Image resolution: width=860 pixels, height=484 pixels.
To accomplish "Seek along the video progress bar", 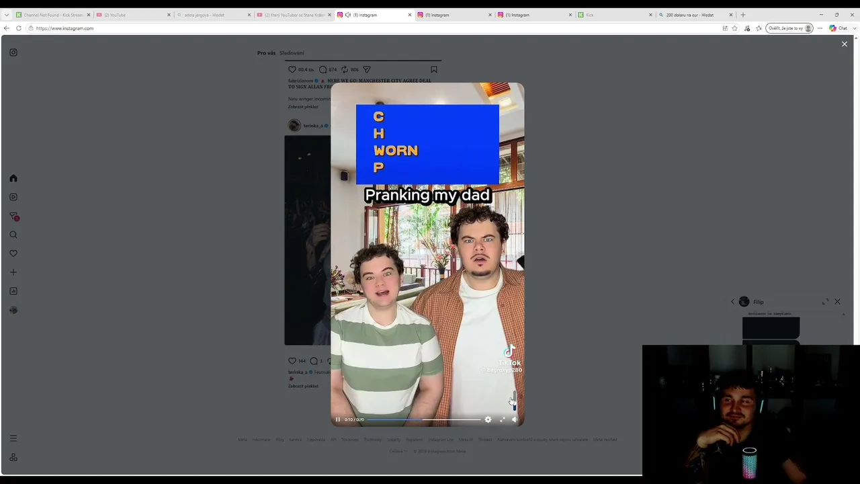I will click(423, 419).
